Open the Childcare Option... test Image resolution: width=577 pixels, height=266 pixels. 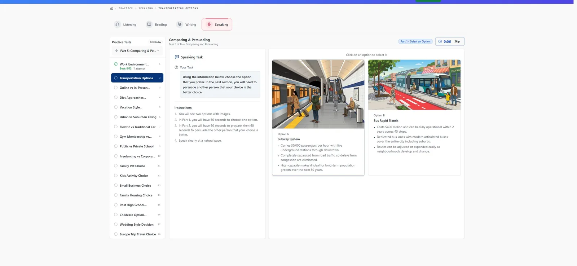[137, 215]
